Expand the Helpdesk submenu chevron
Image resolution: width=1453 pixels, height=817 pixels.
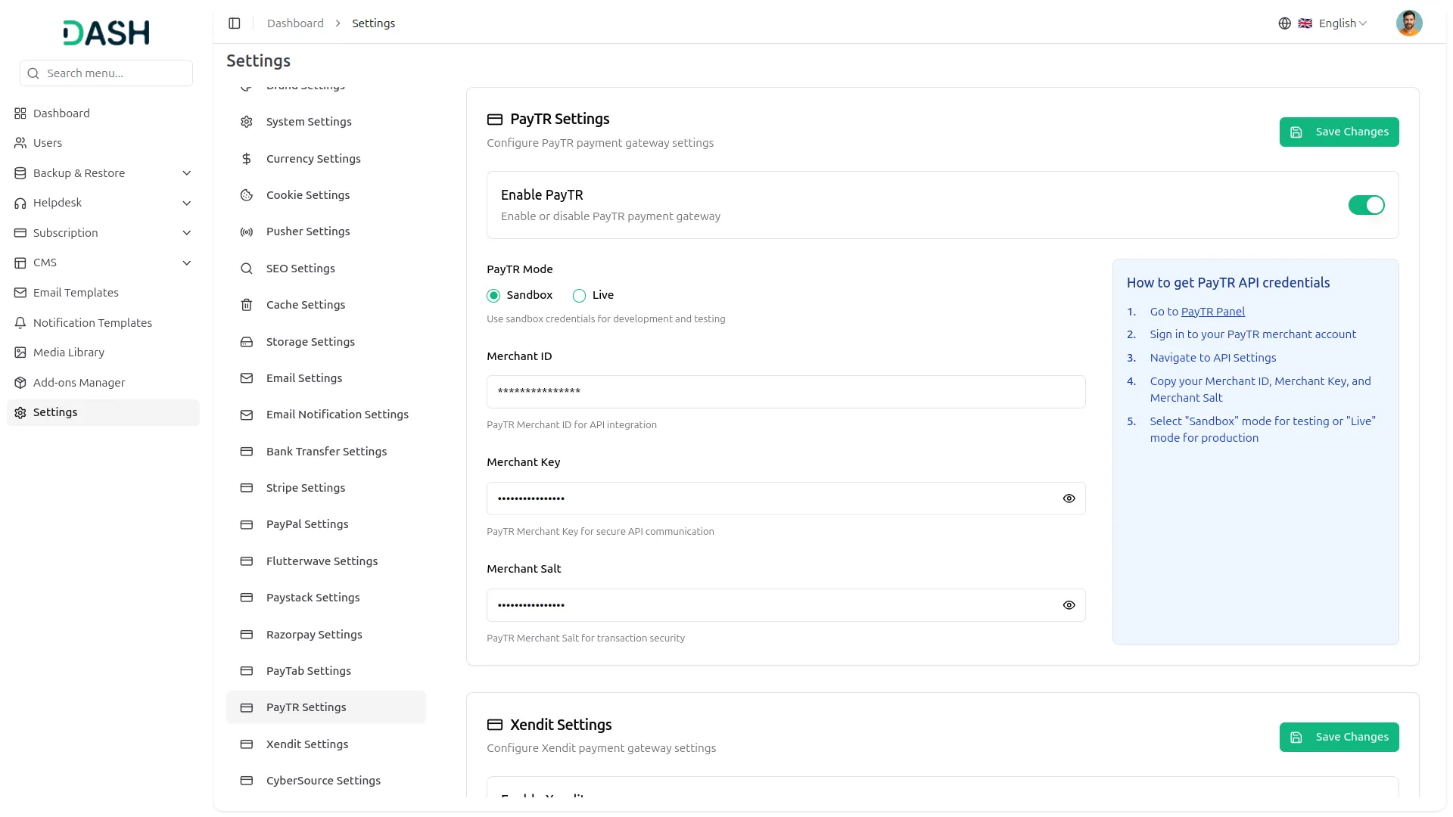coord(187,203)
